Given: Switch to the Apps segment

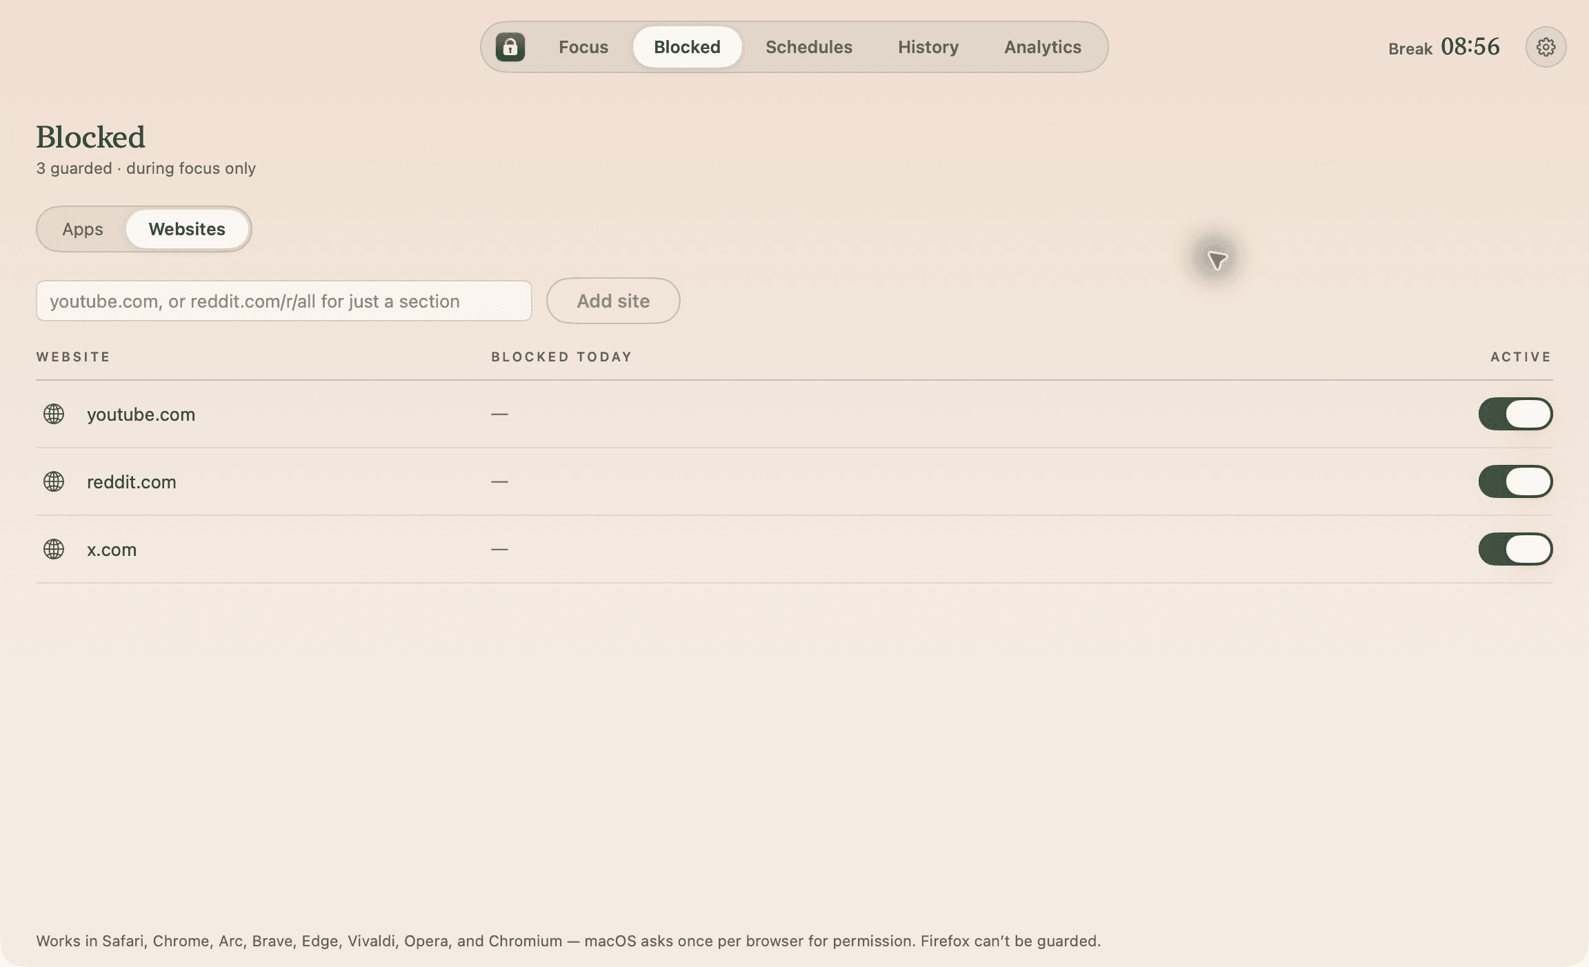Looking at the screenshot, I should tap(83, 229).
